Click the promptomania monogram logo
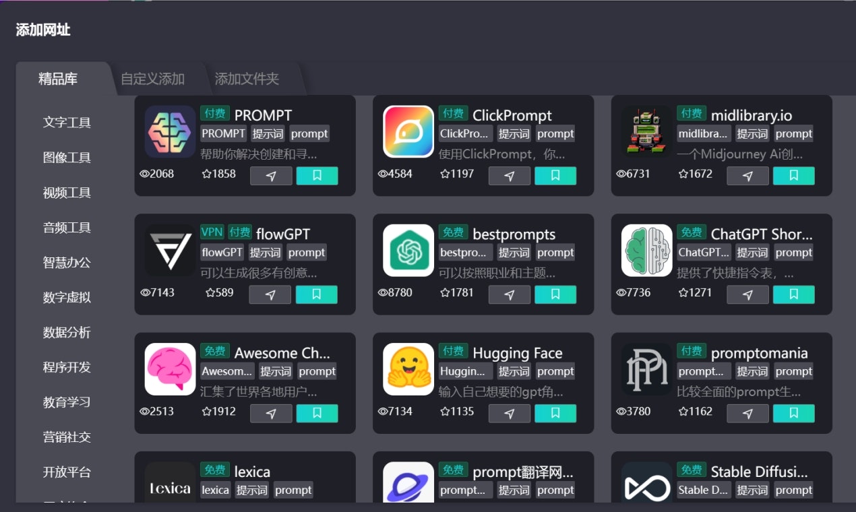 point(647,369)
